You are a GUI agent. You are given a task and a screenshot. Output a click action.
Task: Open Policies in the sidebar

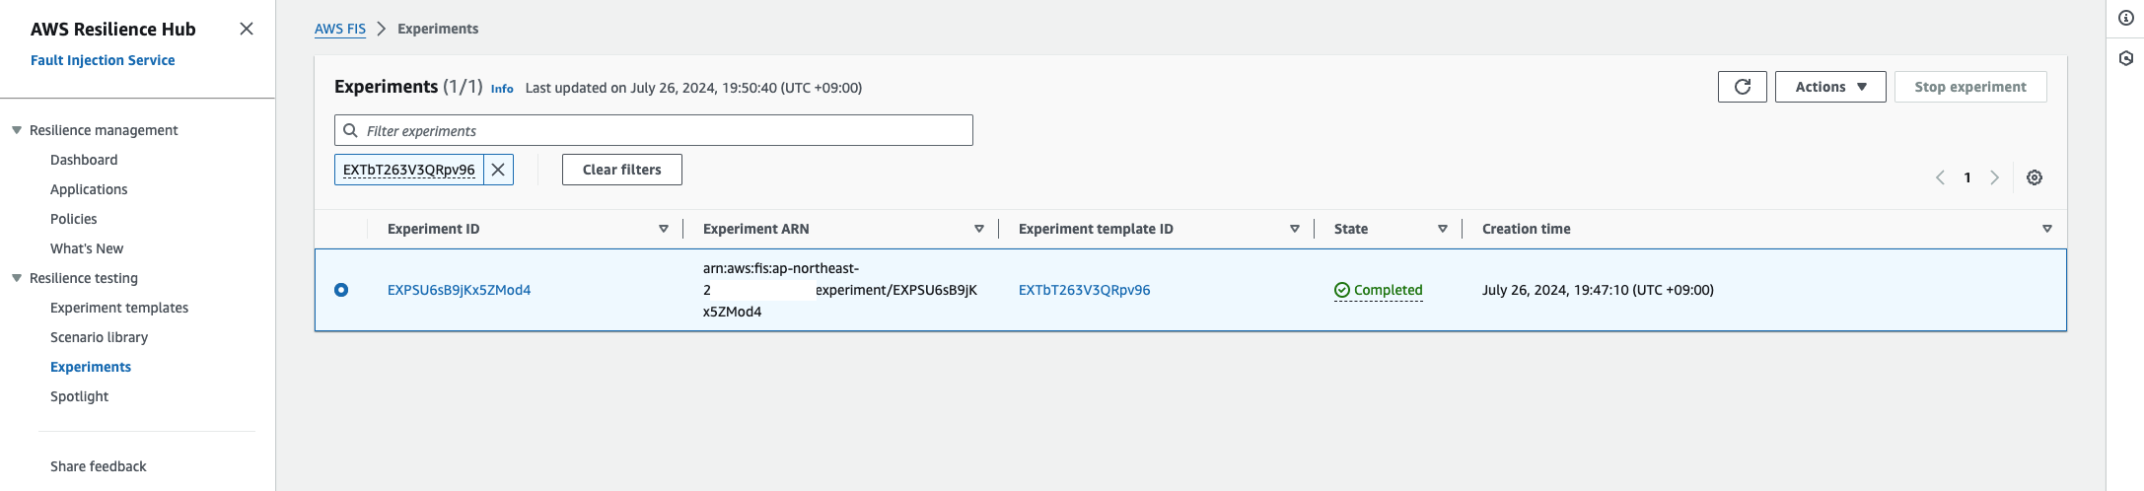click(74, 219)
